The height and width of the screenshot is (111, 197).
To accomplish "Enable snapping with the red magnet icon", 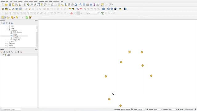I will [x=71, y=13].
